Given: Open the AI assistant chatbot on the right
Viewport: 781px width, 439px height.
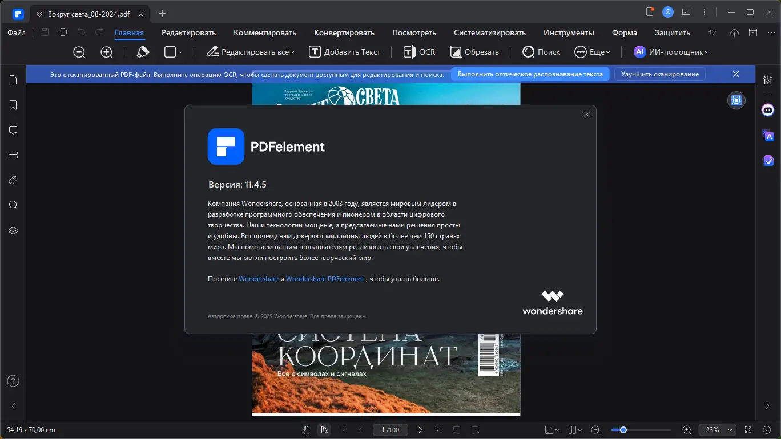Looking at the screenshot, I should click(x=767, y=110).
